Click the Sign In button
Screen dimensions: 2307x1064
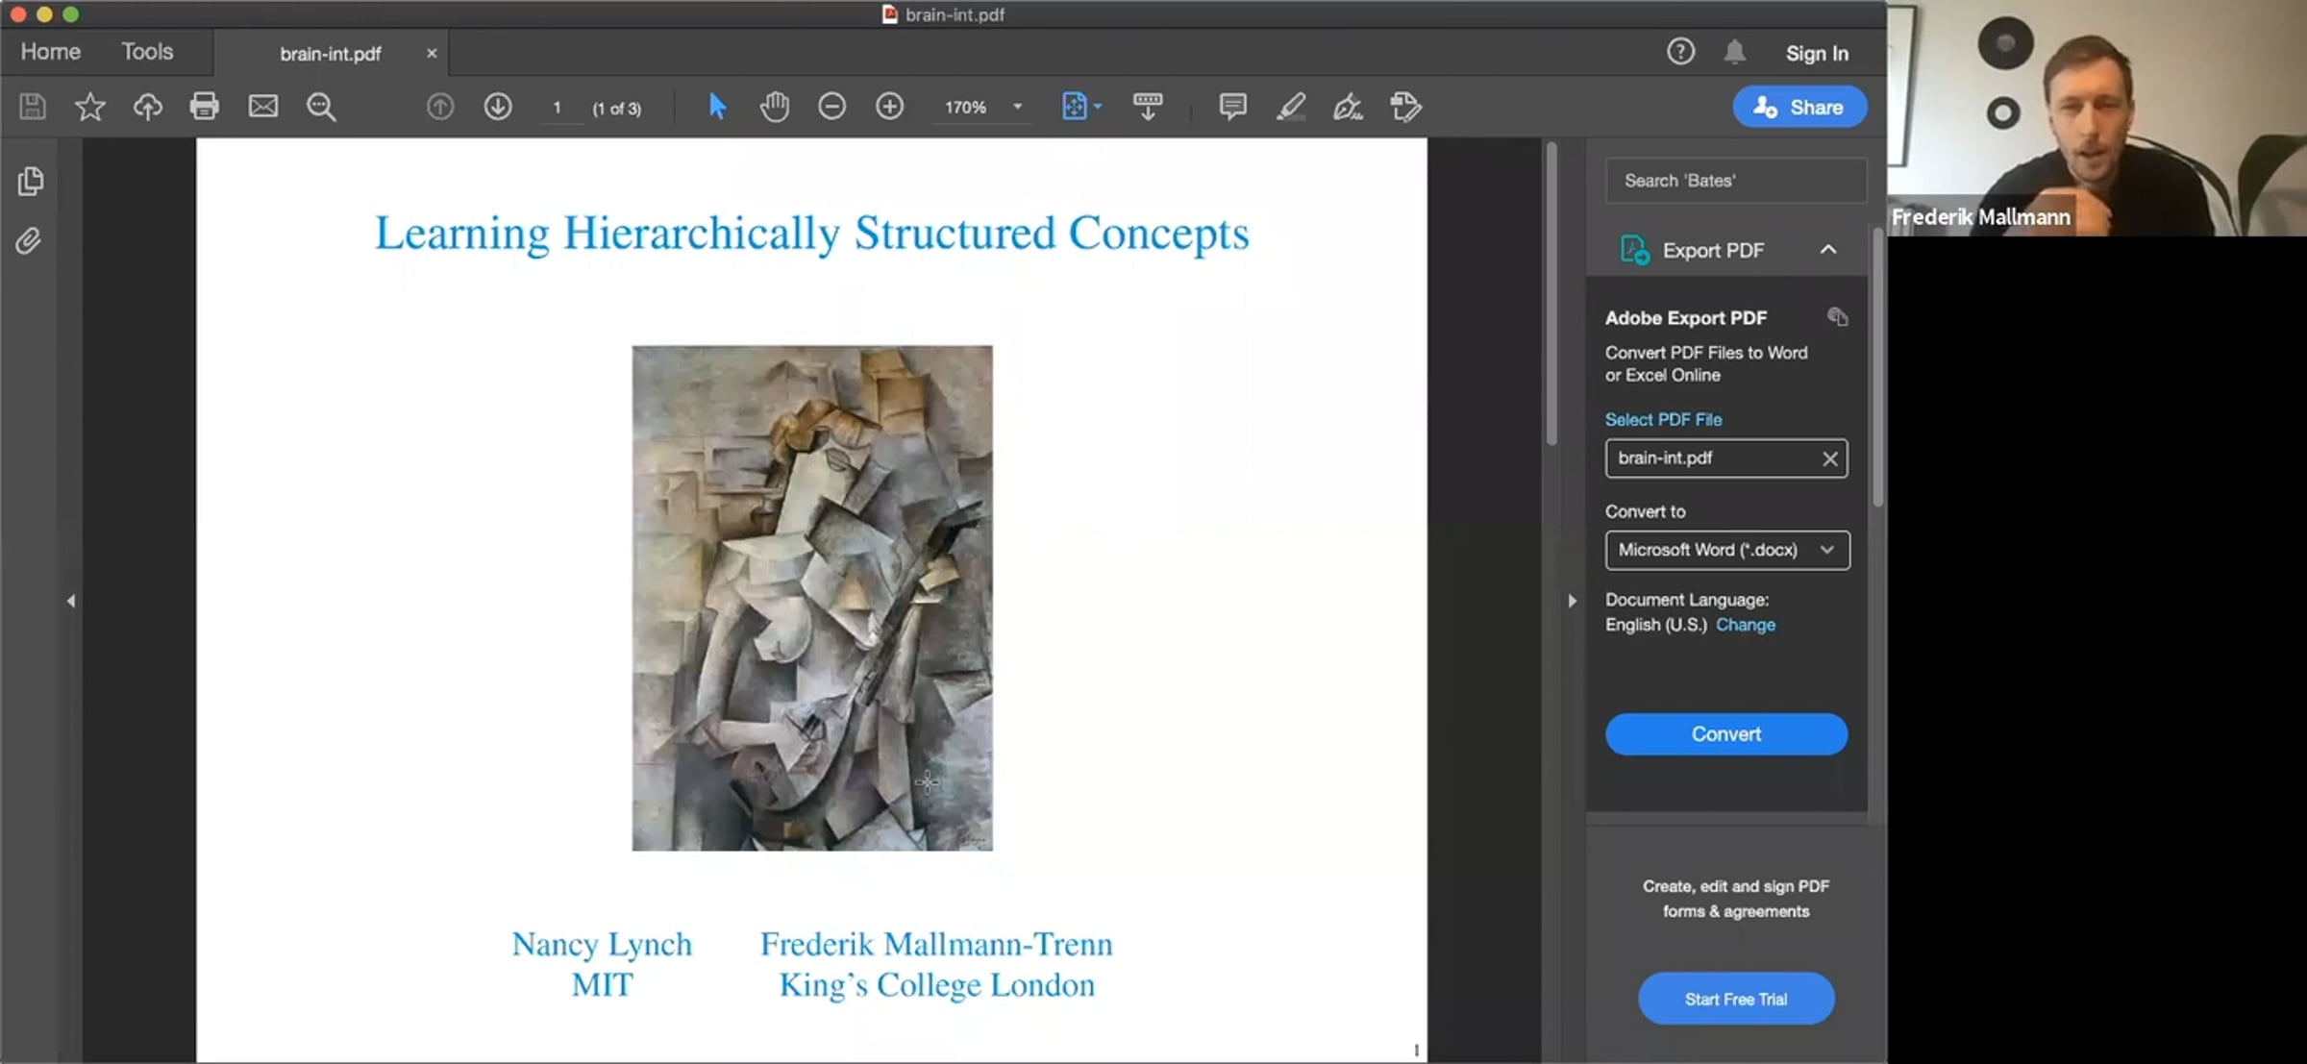click(1817, 54)
